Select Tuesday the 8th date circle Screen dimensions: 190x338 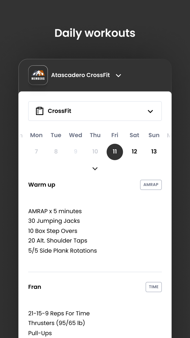click(x=56, y=152)
